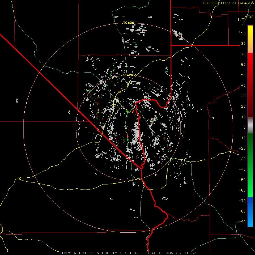Click the 10 JAN 26 date text
This screenshot has height=255, width=255.
point(170,253)
